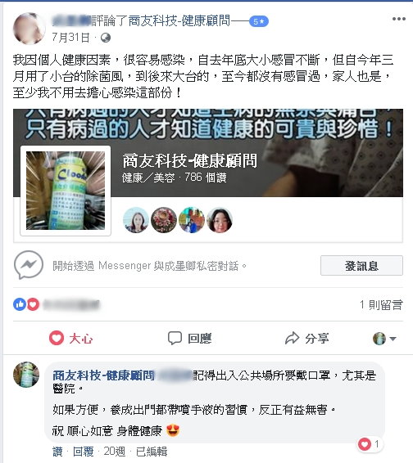Click the comment speech bubble icon
Viewport: 413px width, 463px height.
click(x=175, y=338)
